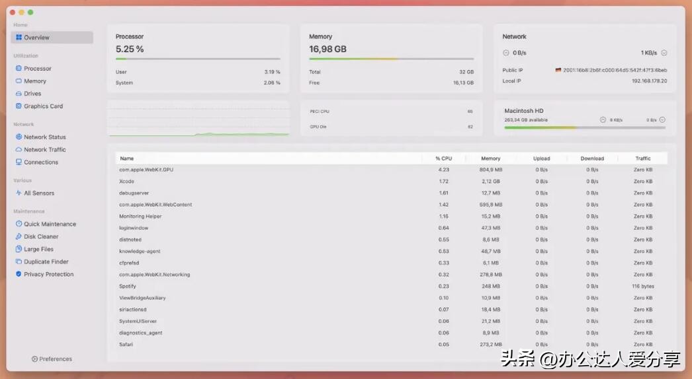Open the Overview section
The height and width of the screenshot is (379, 692).
[x=52, y=38]
